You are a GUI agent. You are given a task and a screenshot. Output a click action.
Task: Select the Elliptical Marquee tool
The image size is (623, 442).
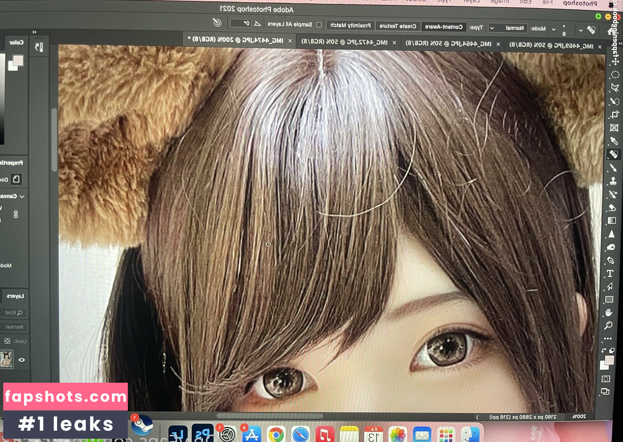click(615, 75)
